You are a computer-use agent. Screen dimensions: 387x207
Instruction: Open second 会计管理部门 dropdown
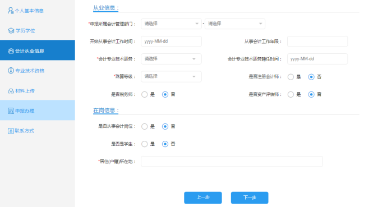tap(234, 24)
